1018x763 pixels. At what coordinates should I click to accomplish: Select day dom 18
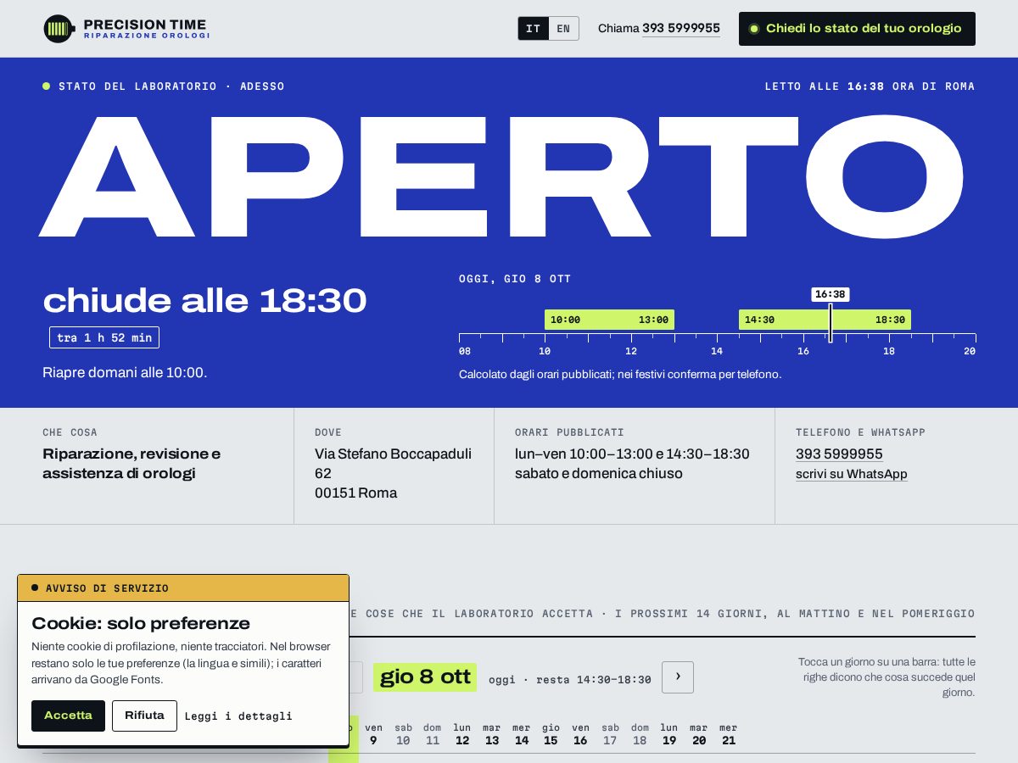[640, 734]
